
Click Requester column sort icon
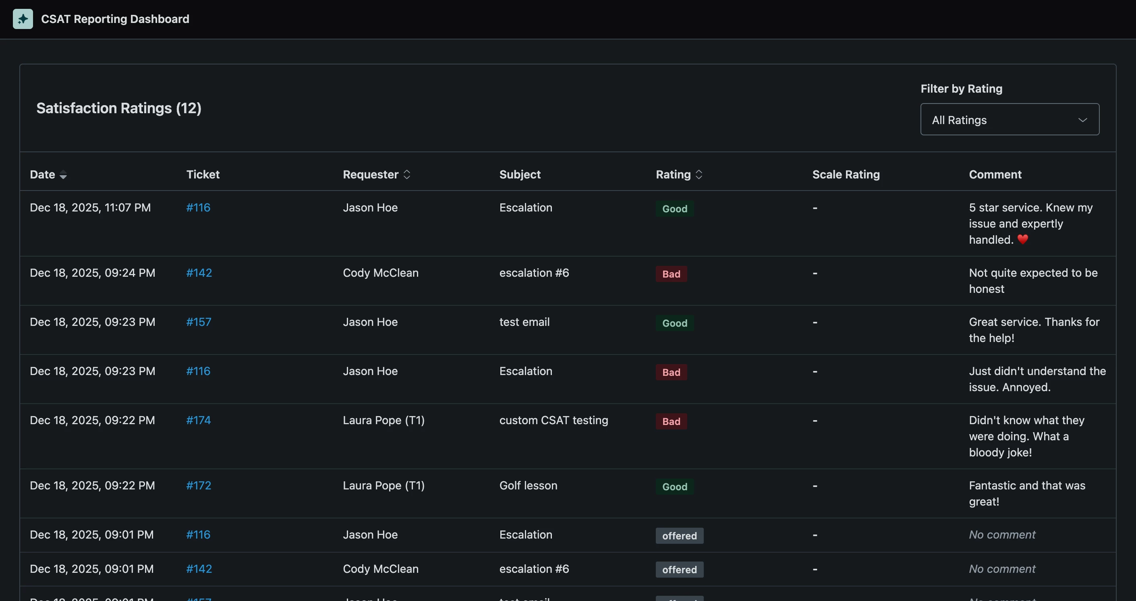click(x=406, y=174)
